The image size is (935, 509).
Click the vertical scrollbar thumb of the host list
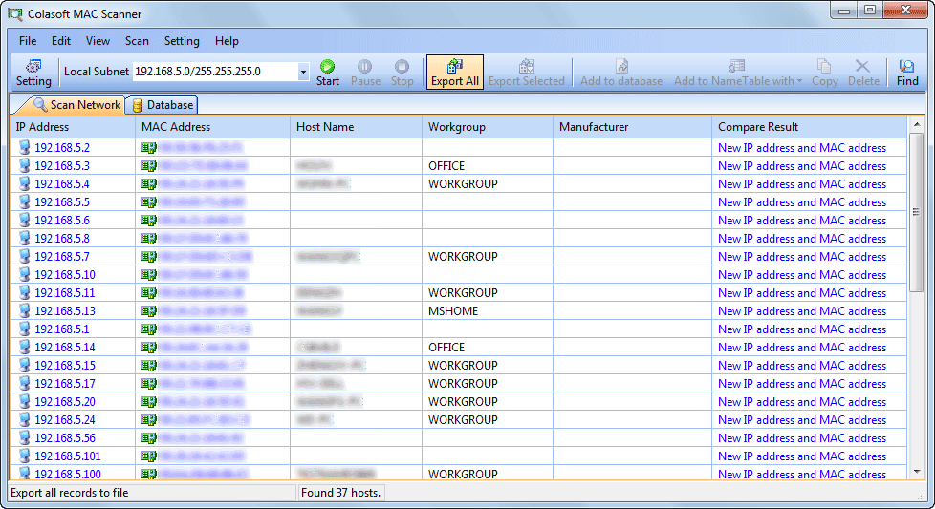point(917,213)
